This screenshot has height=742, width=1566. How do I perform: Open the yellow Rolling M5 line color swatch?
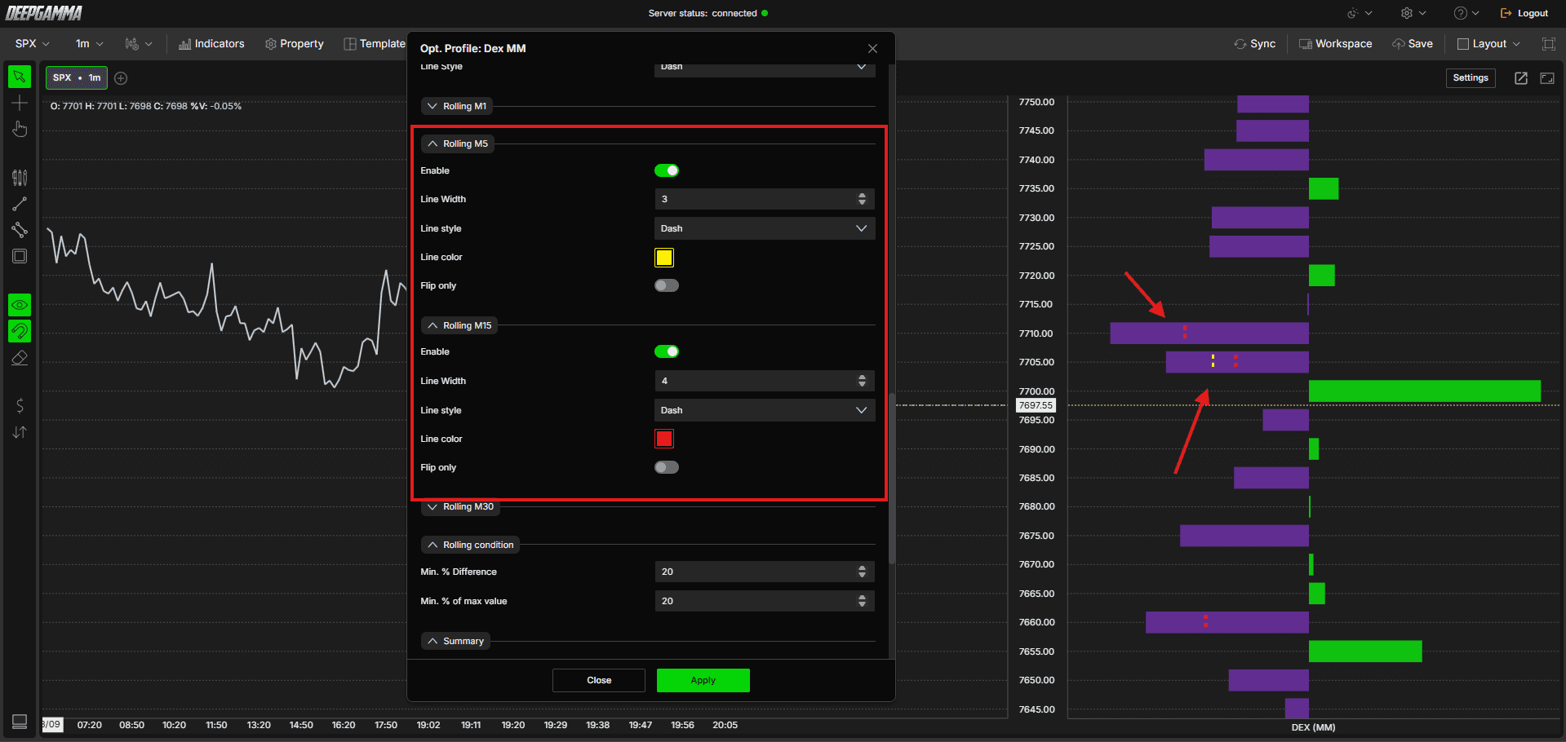coord(664,258)
